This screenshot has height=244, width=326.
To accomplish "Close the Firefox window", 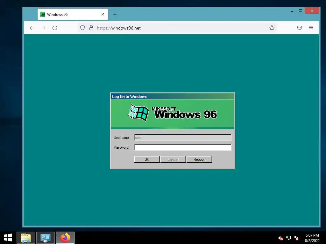I will (x=312, y=10).
